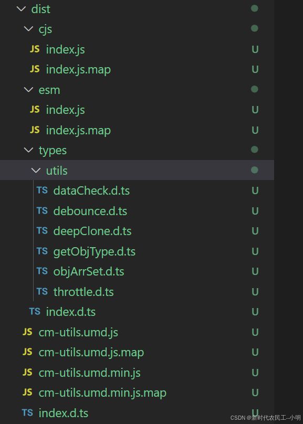Image resolution: width=303 pixels, height=424 pixels.
Task: Click the U badge on cm-utils.umd.js.map row
Action: coord(255,353)
